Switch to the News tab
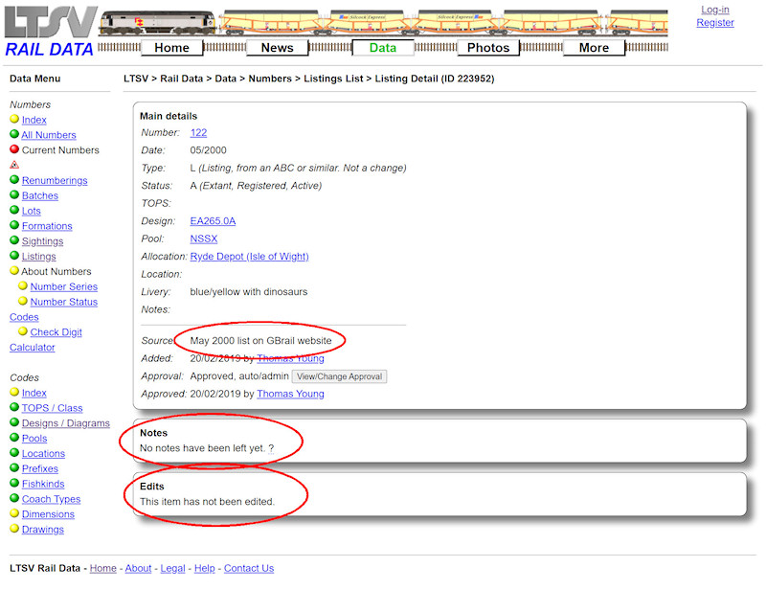766x590 pixels. pos(278,47)
